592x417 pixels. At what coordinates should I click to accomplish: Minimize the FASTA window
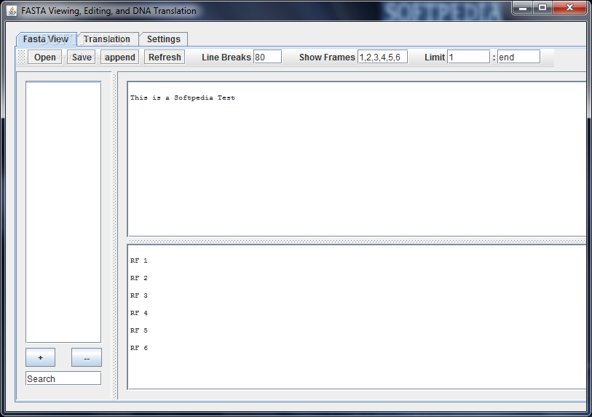point(523,8)
